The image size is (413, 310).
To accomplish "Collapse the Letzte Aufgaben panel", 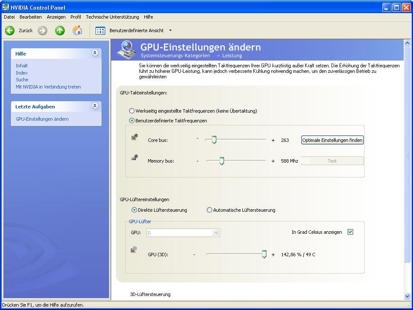I will [95, 105].
